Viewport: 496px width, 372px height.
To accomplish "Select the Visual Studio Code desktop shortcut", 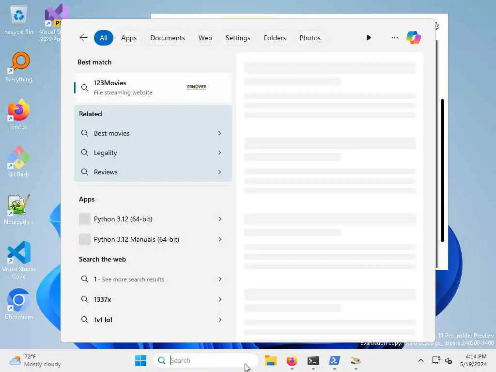I will tap(19, 260).
